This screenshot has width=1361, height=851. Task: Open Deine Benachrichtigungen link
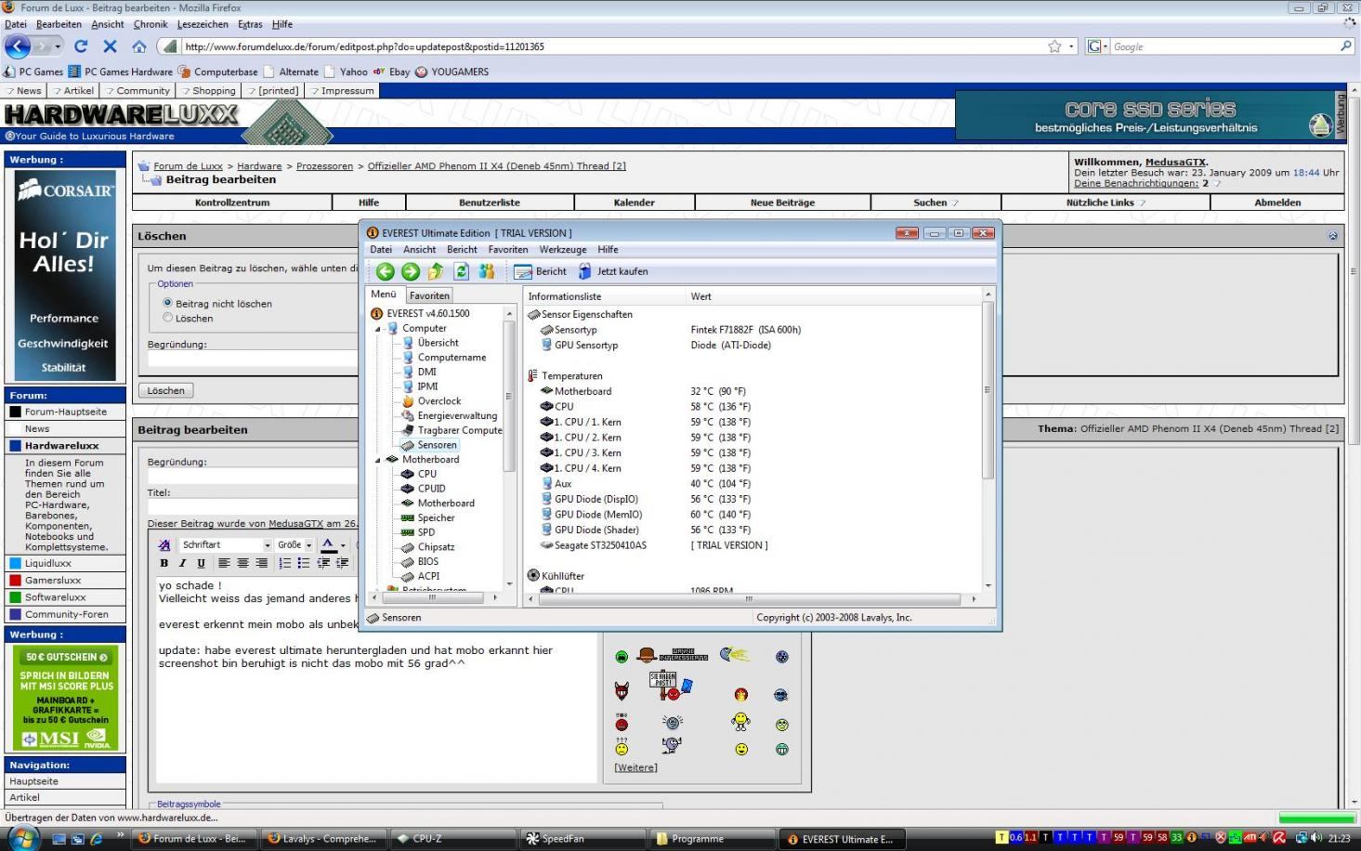coord(1136,183)
